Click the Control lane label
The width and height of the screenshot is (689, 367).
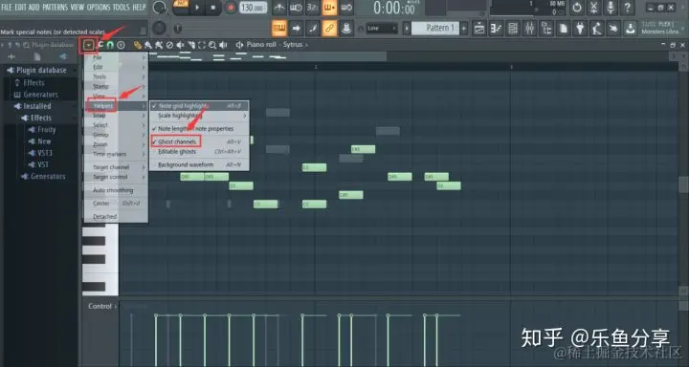(x=100, y=307)
